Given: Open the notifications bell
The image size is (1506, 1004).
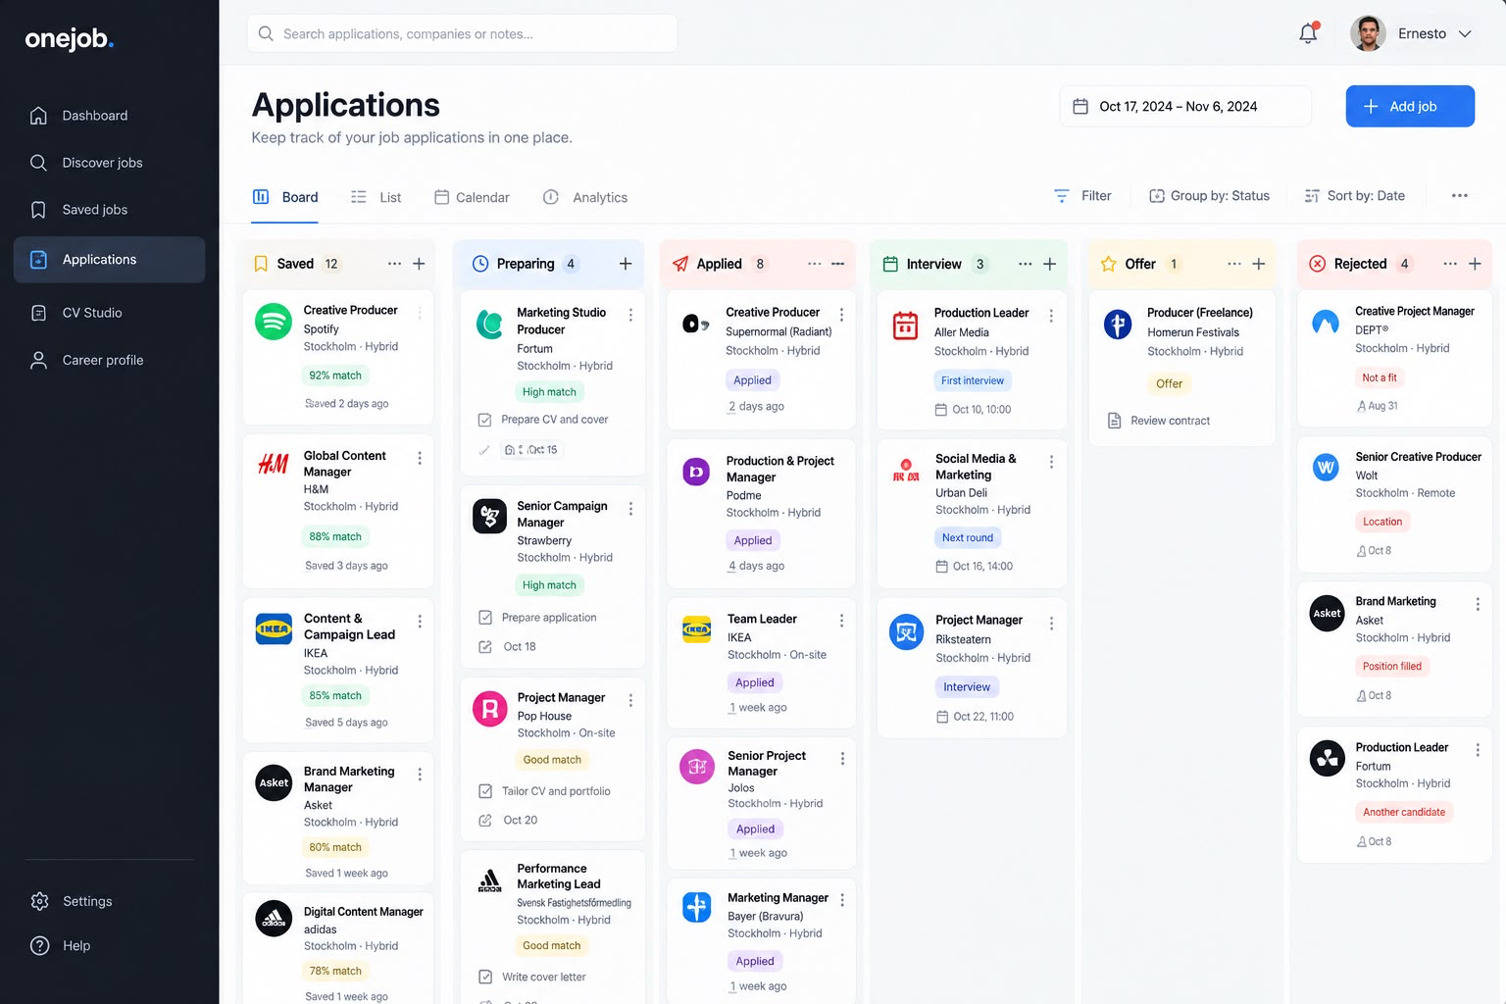Looking at the screenshot, I should pyautogui.click(x=1308, y=33).
